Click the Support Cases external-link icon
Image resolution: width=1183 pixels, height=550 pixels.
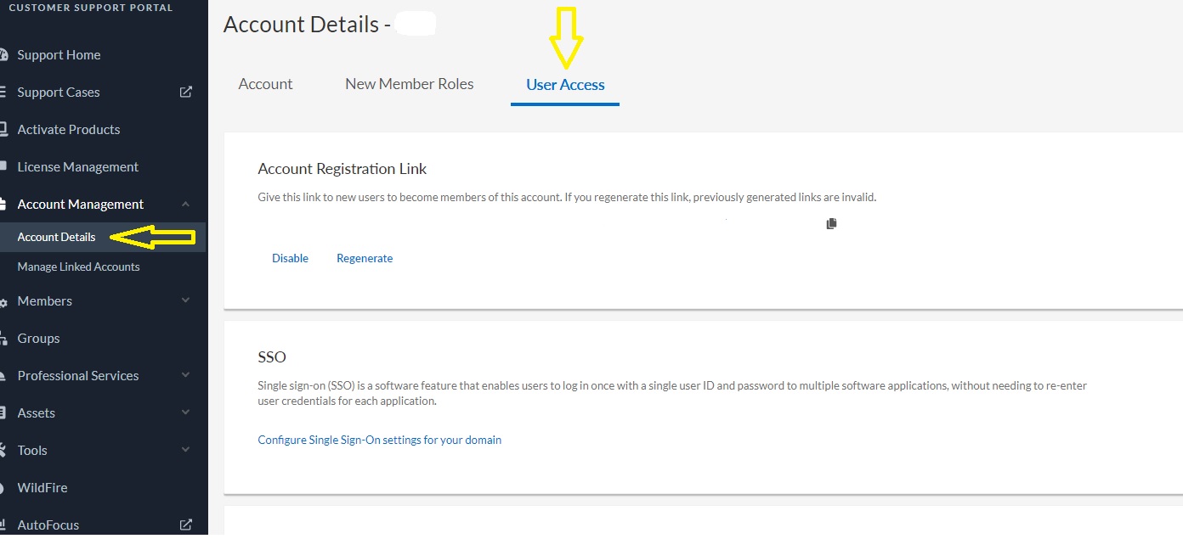186,92
